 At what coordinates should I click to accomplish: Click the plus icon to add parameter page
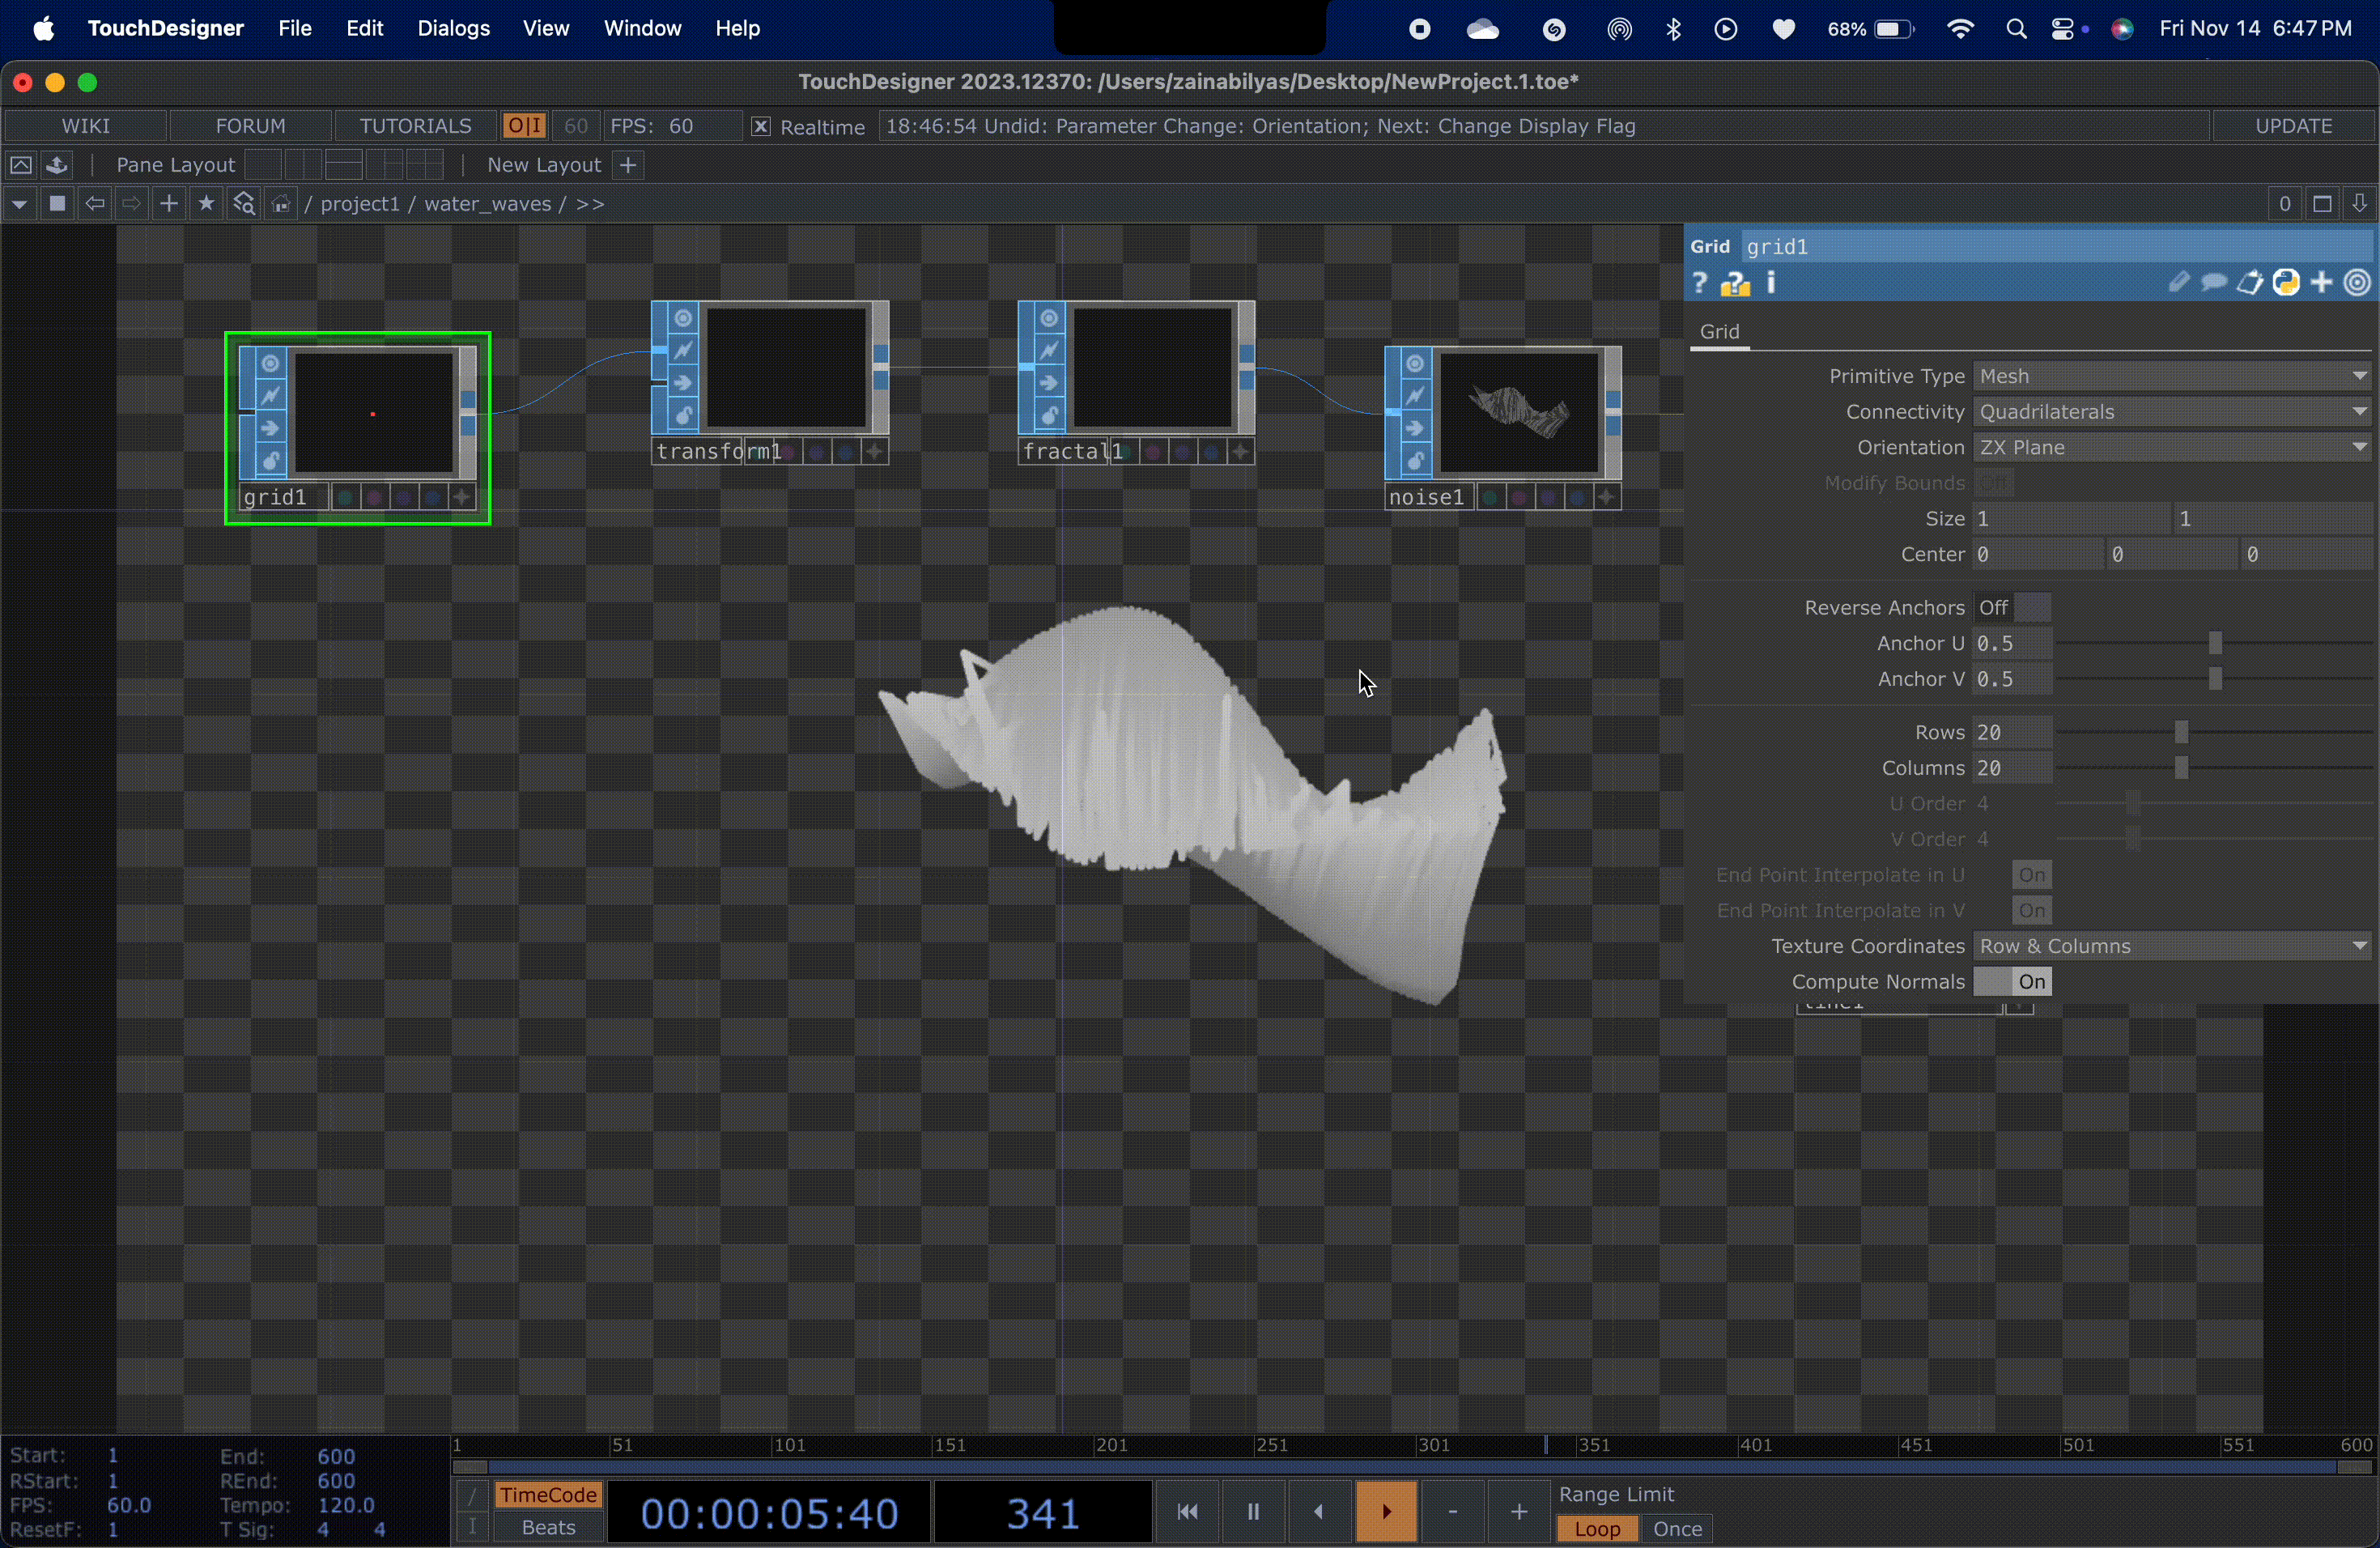[2321, 283]
